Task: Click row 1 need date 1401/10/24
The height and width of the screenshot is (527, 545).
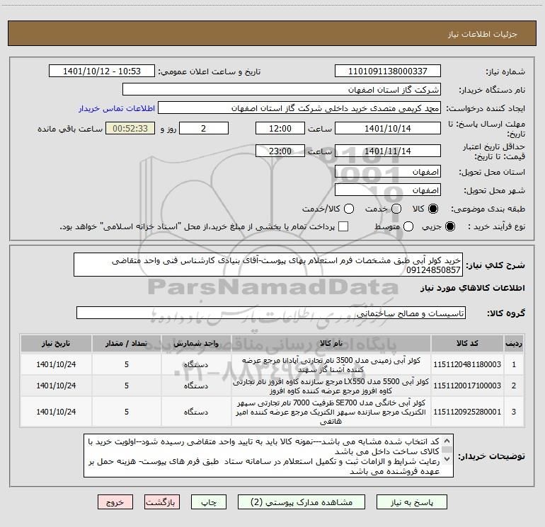Action: [56, 364]
